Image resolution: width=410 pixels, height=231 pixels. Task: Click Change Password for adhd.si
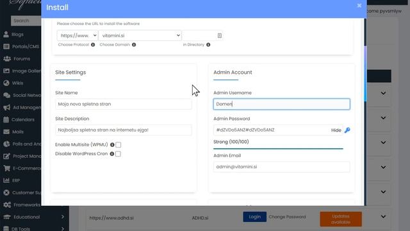click(287, 217)
